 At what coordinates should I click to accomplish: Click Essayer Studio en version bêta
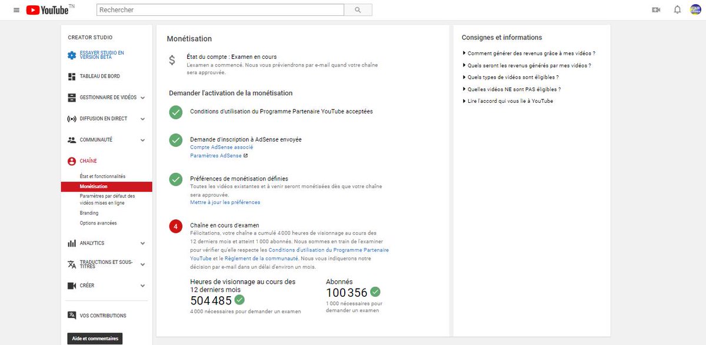102,55
